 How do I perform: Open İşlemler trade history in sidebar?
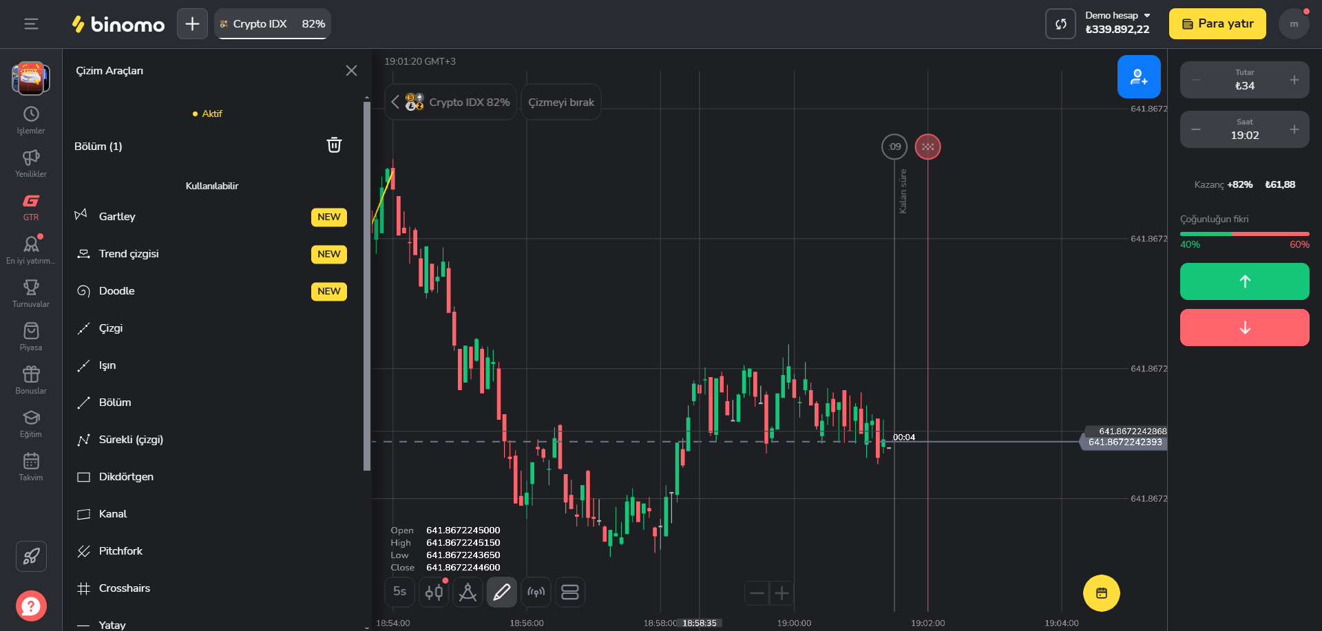[x=31, y=120]
